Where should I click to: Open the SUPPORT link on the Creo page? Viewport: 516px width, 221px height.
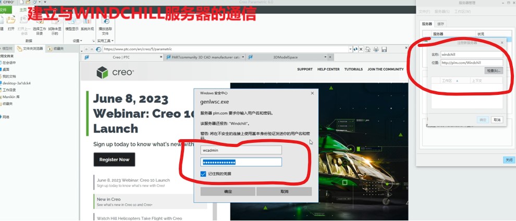click(305, 69)
